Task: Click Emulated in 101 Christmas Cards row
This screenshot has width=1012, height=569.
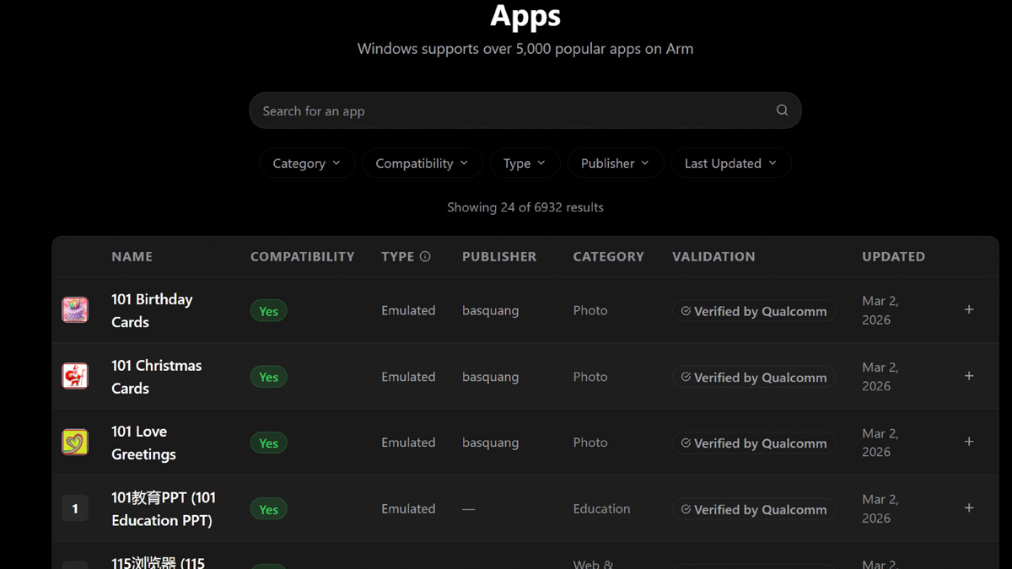Action: tap(408, 376)
